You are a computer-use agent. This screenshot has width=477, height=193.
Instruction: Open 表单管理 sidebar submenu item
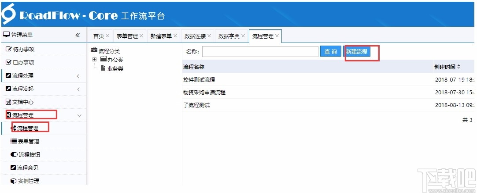coord(44,142)
